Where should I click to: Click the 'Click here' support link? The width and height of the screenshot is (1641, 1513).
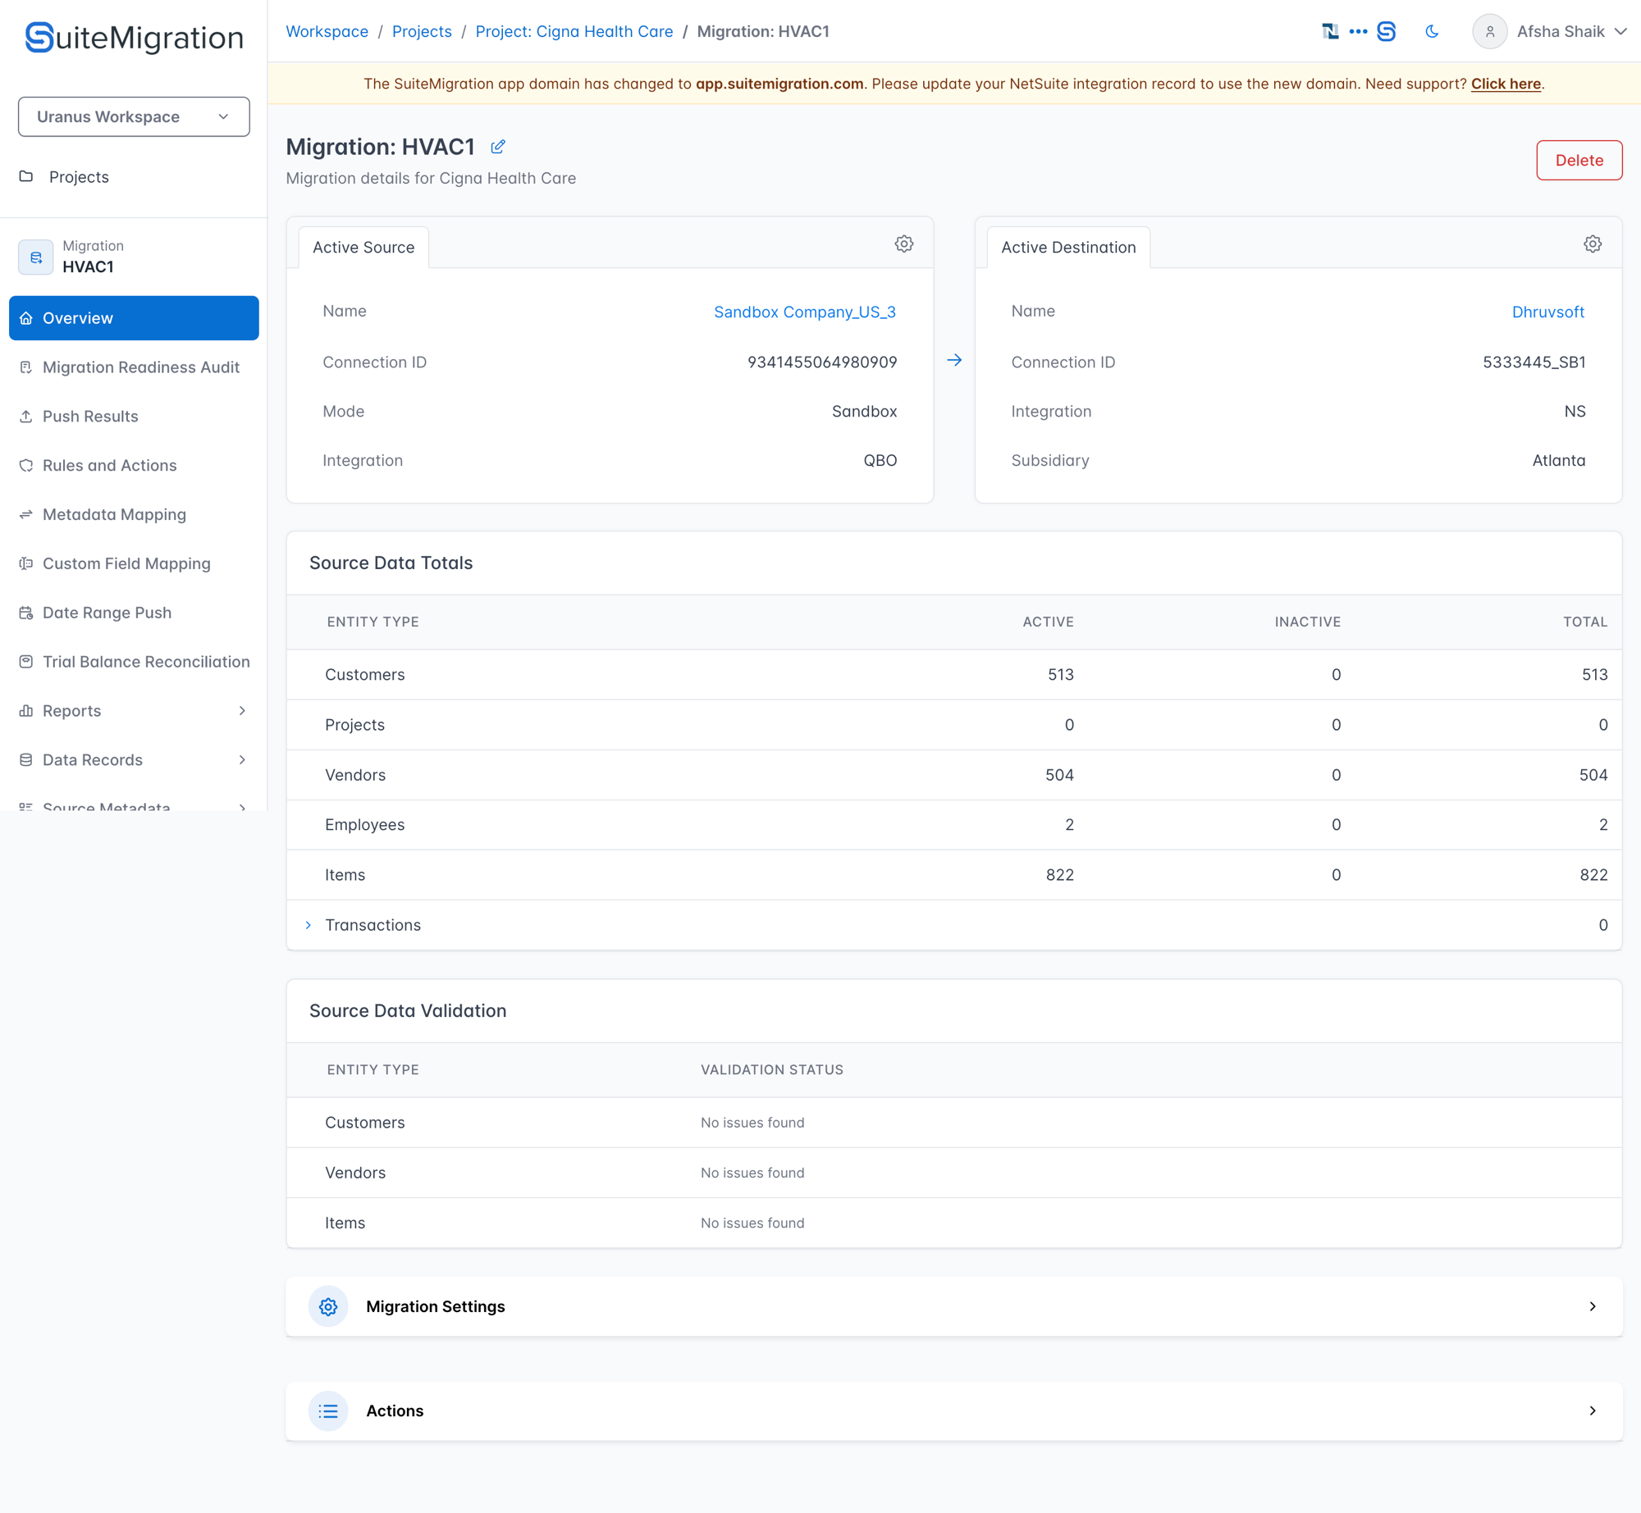pos(1506,84)
